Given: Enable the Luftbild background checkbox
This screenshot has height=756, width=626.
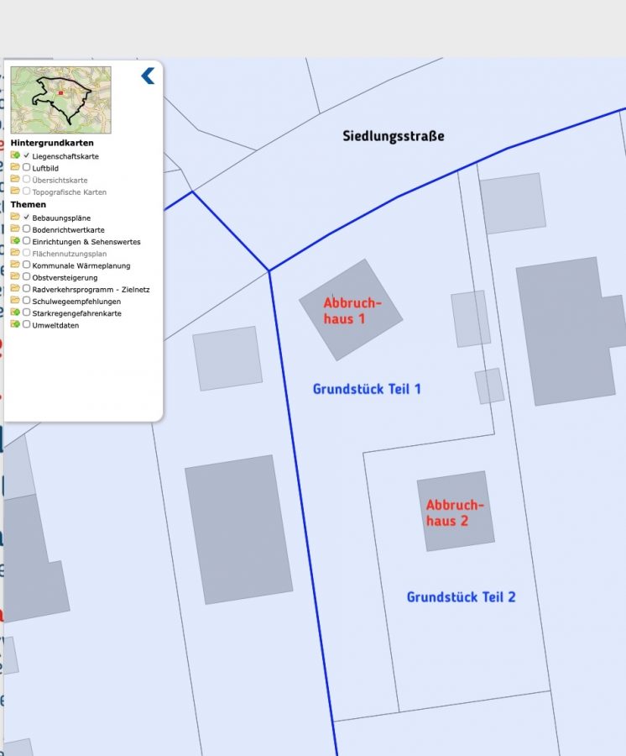Looking at the screenshot, I should 27,167.
